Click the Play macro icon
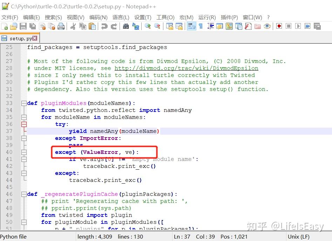This screenshot has height=241, width=332. tap(298, 26)
